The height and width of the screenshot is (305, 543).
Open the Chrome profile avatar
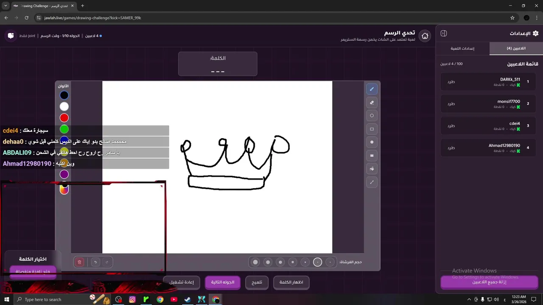tap(526, 18)
